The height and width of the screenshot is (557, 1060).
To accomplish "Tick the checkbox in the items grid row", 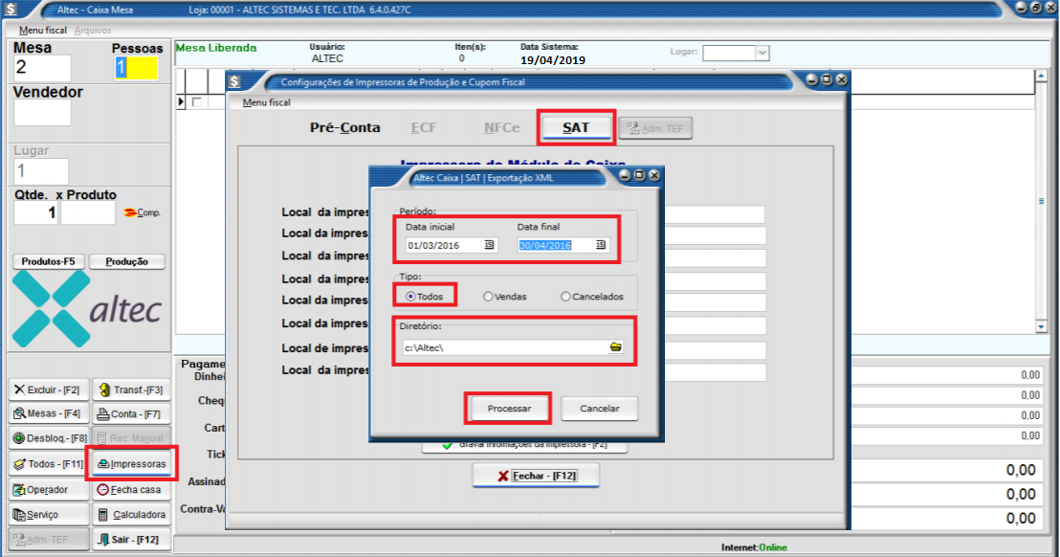I will click(197, 102).
